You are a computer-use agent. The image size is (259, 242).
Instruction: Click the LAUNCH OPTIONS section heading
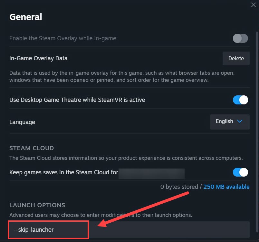pos(37,205)
